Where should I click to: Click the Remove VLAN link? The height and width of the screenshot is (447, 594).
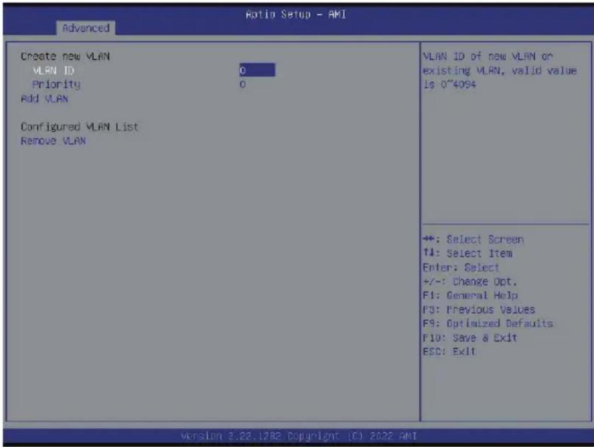click(53, 141)
